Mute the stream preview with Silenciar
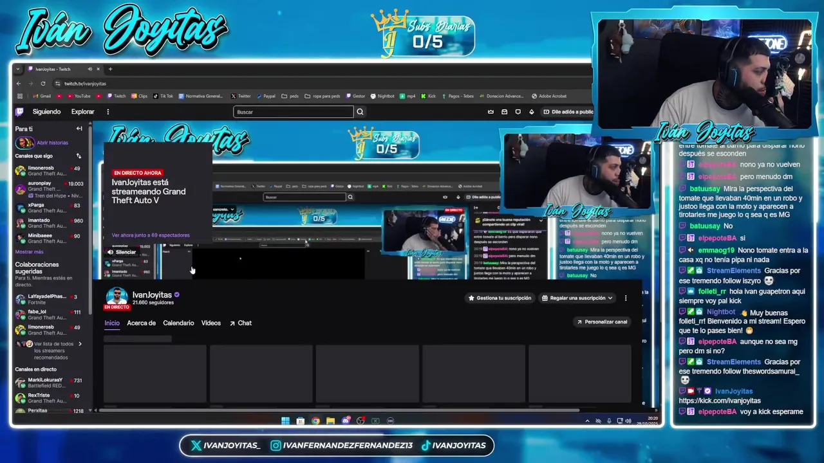Viewport: 824px width, 463px height. point(122,252)
